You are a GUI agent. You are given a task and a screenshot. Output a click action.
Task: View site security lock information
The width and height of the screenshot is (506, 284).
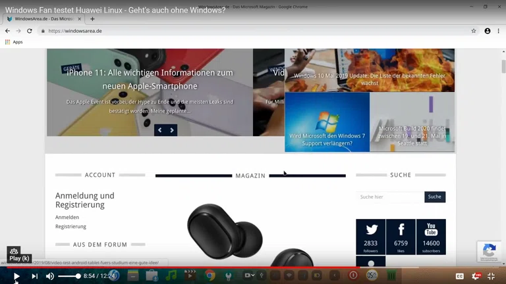coord(43,31)
